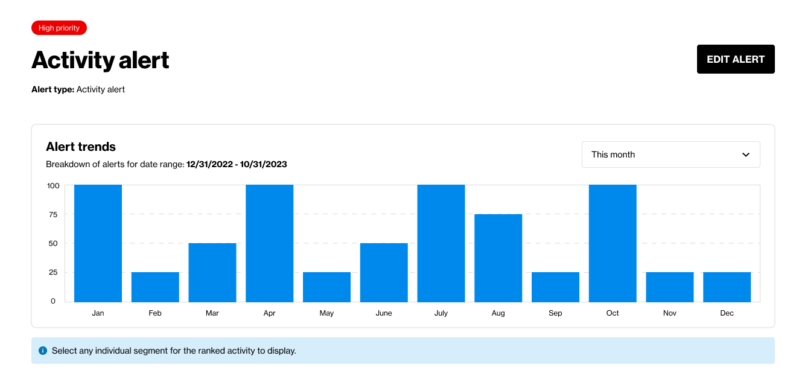Select the July bar in Alert trends
Screen dimensions: 793x388
[441, 241]
